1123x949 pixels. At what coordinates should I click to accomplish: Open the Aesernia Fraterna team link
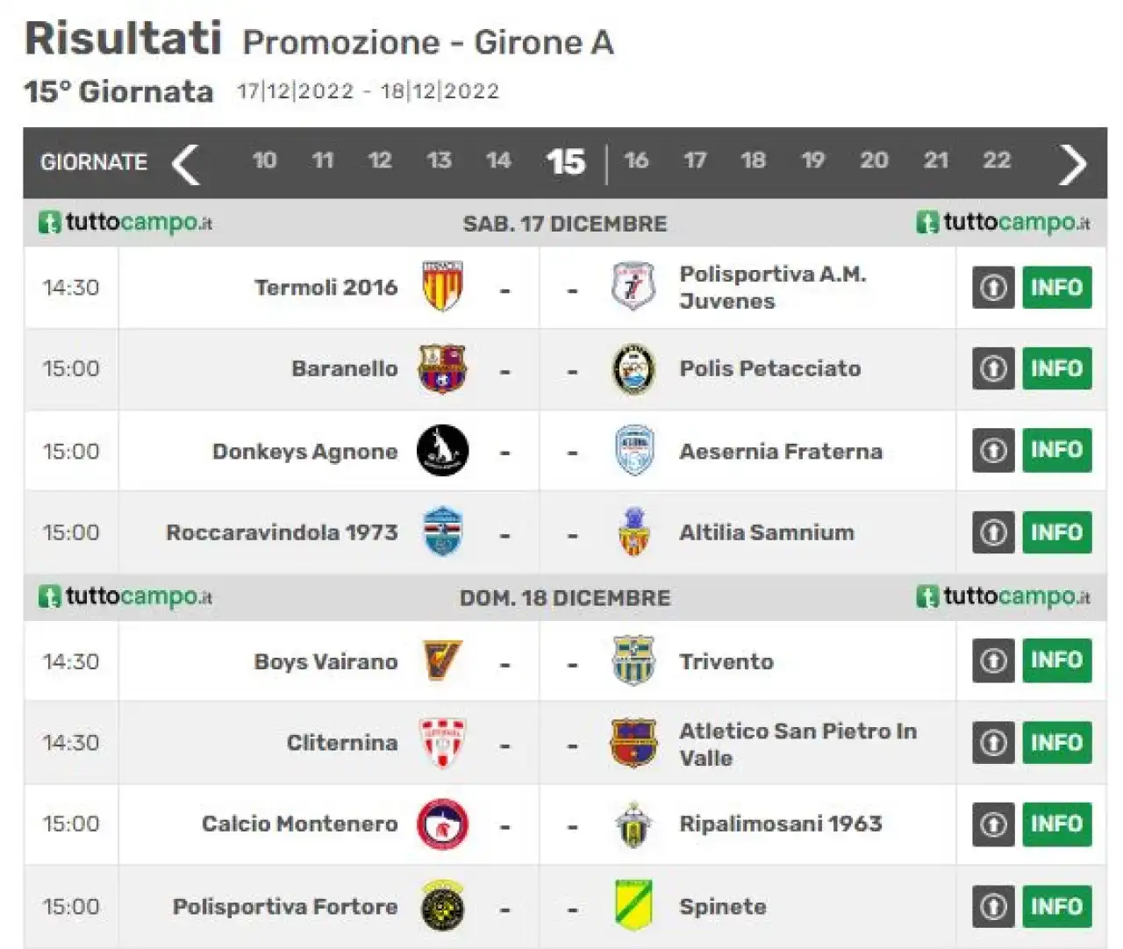(x=781, y=452)
